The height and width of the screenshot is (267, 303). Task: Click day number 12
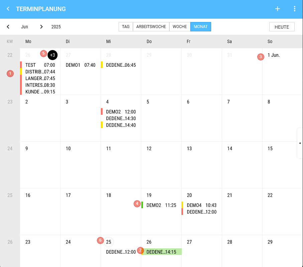[149, 149]
